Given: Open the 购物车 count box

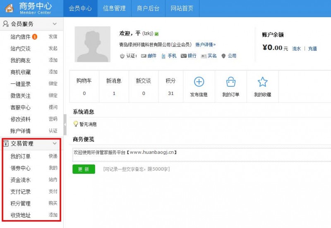Looking at the screenshot, I should (x=84, y=87).
